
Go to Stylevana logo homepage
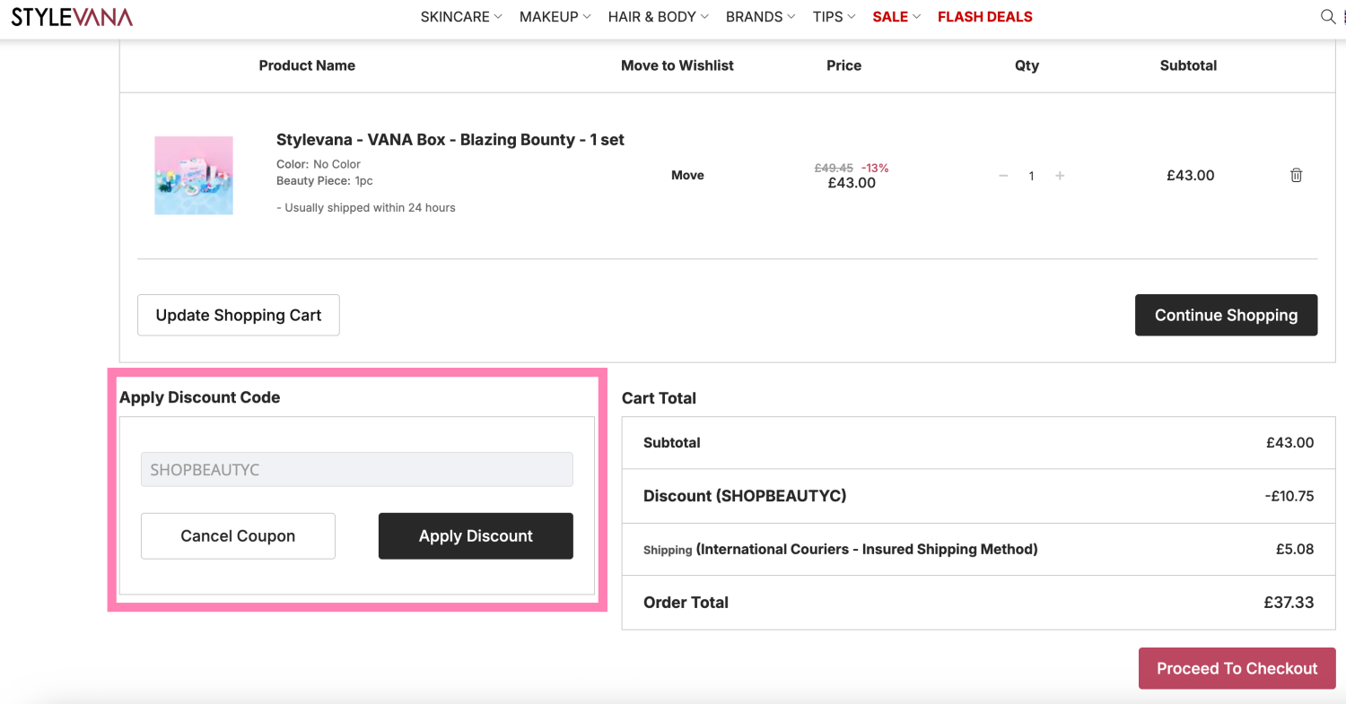[x=72, y=17]
